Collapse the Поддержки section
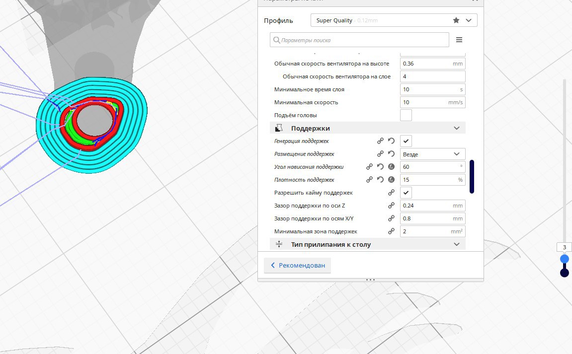The image size is (572, 354). pyautogui.click(x=456, y=128)
